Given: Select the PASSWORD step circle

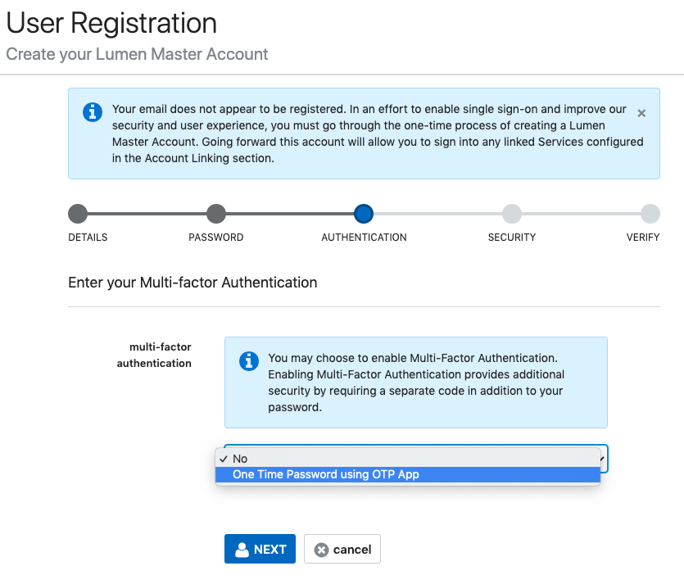Looking at the screenshot, I should click(216, 214).
